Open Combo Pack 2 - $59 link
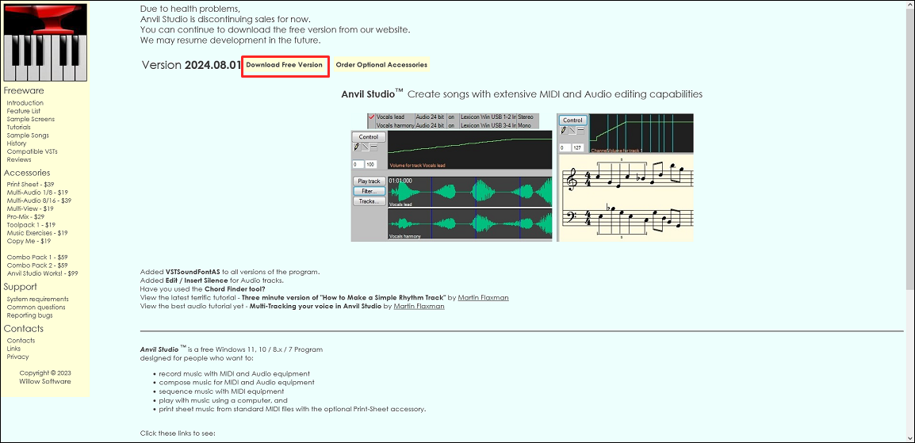The width and height of the screenshot is (915, 443). click(37, 265)
